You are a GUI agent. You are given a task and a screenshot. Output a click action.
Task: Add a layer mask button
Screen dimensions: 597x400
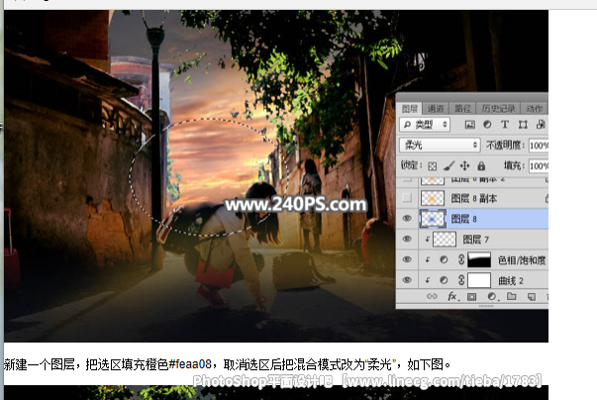click(471, 296)
